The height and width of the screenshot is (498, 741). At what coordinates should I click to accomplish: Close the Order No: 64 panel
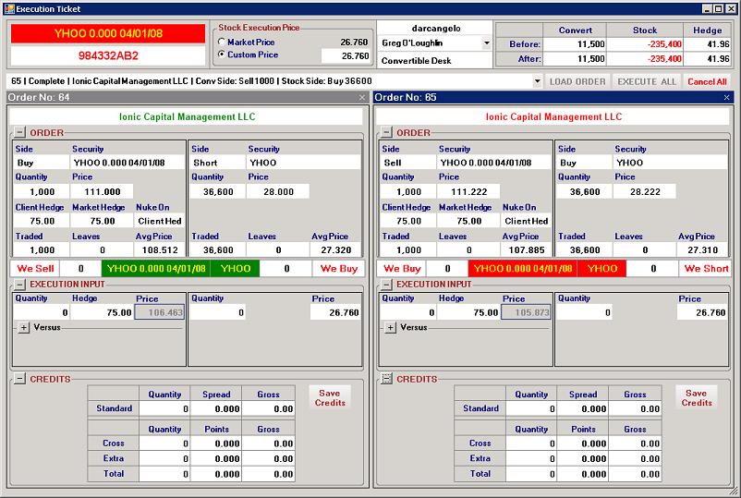362,97
